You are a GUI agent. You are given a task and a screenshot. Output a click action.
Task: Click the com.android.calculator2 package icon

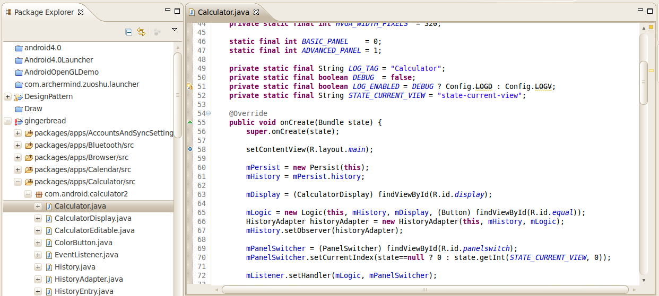(39, 194)
